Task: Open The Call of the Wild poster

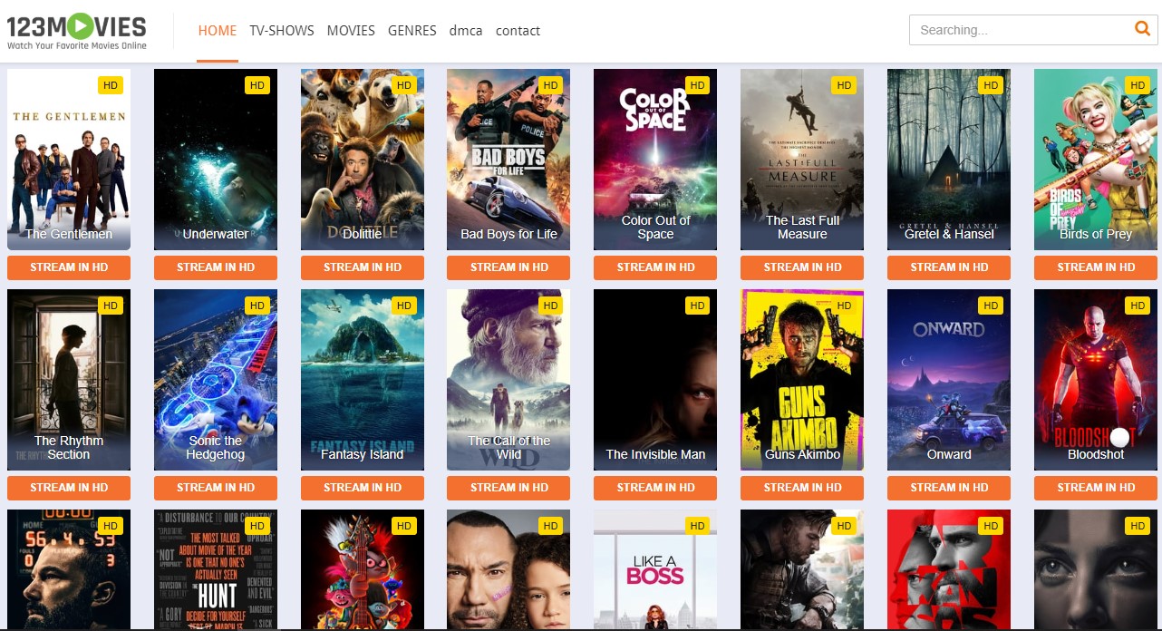Action: [x=508, y=380]
